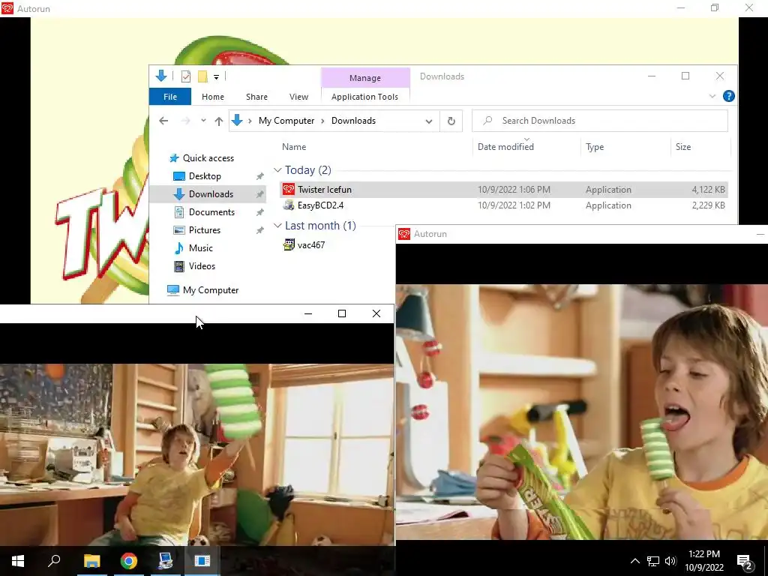Open the View ribbon tab
Screen dimensions: 768x576
pyautogui.click(x=298, y=97)
